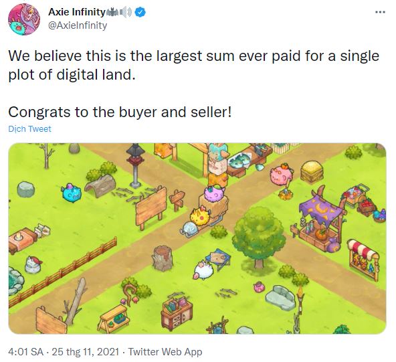Image resolution: width=396 pixels, height=362 pixels.
Task: Click the blue verified badge
Action: [140, 12]
